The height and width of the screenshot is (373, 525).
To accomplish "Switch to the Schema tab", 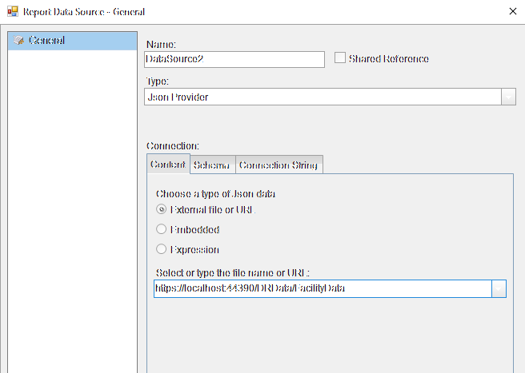I will [213, 165].
